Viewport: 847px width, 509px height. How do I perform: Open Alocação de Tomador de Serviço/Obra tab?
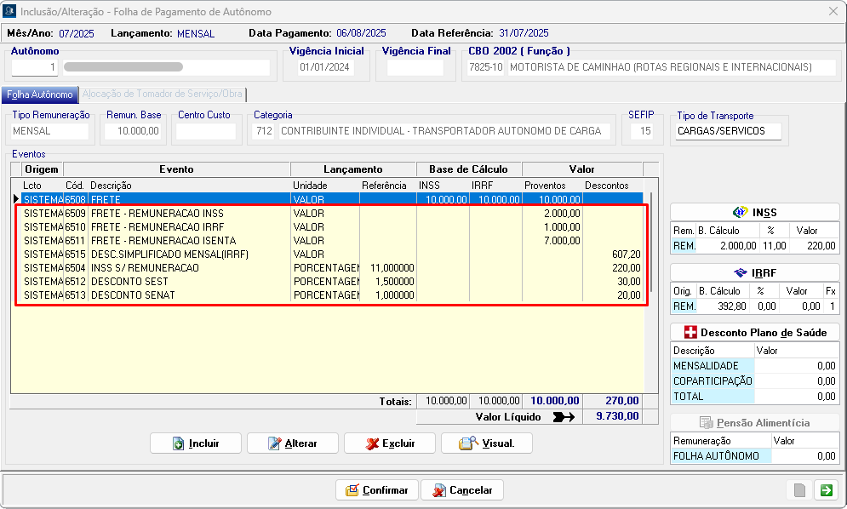pos(163,94)
